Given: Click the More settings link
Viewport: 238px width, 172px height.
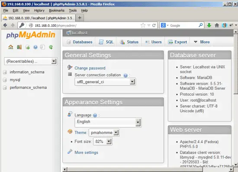Looking at the screenshot, I should (86, 153).
